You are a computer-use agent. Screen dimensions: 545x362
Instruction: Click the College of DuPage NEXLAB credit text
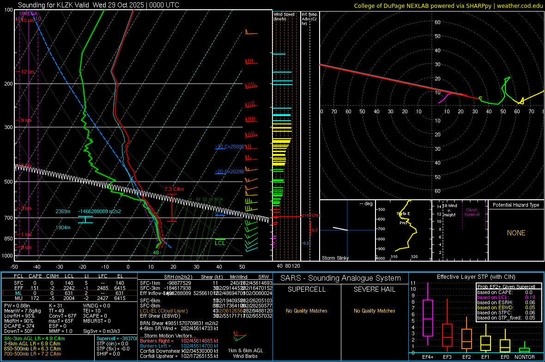coord(448,6)
